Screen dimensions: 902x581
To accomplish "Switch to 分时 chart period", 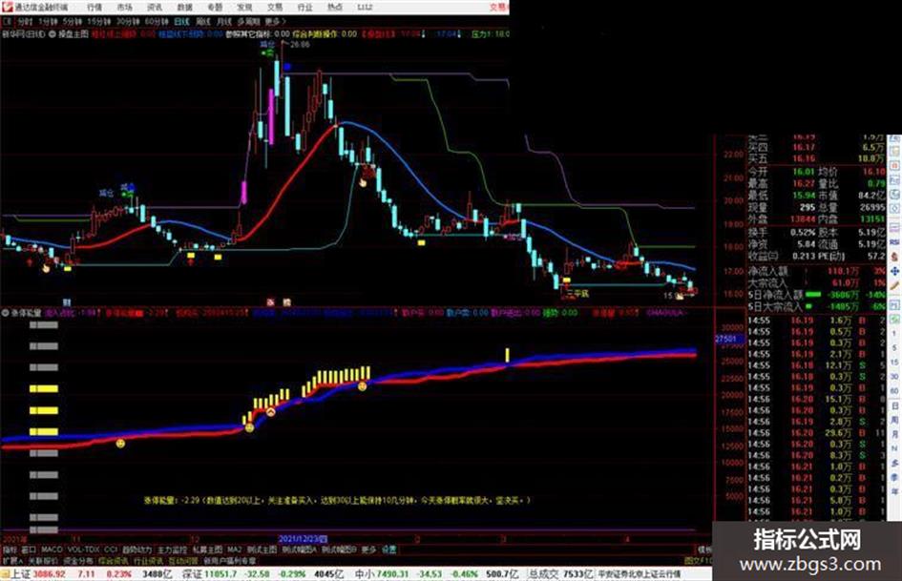I will [x=24, y=21].
